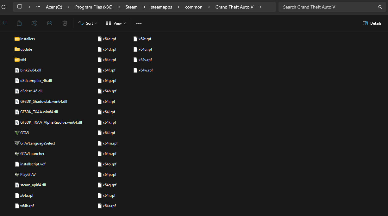Click the refresh icon in address bar
This screenshot has width=388, height=216.
pos(3,7)
